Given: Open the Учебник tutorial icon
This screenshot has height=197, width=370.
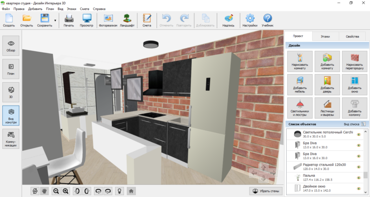Looking at the screenshot, I should tap(267, 21).
